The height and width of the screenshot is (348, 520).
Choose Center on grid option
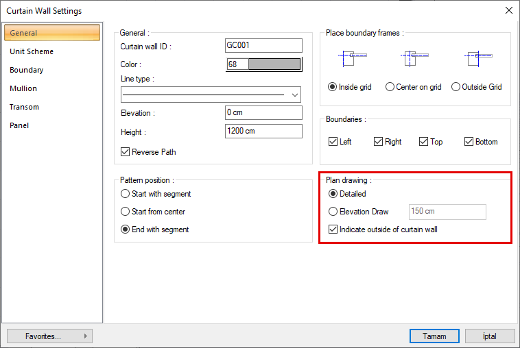click(x=390, y=87)
